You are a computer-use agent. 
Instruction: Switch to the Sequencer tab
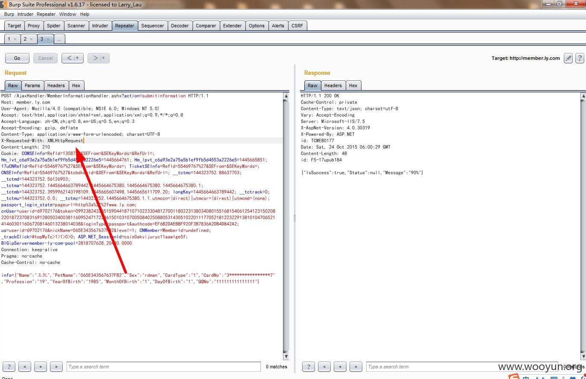(x=152, y=26)
